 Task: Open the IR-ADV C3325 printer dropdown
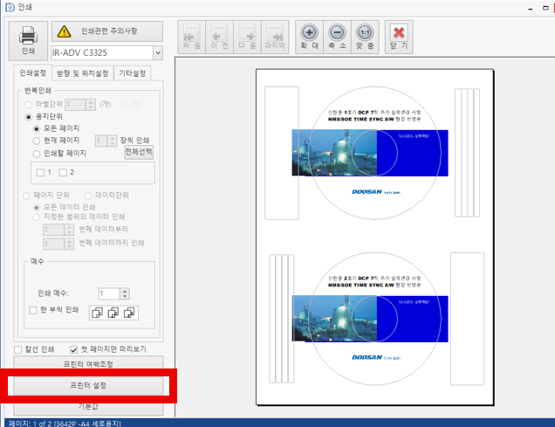(157, 54)
